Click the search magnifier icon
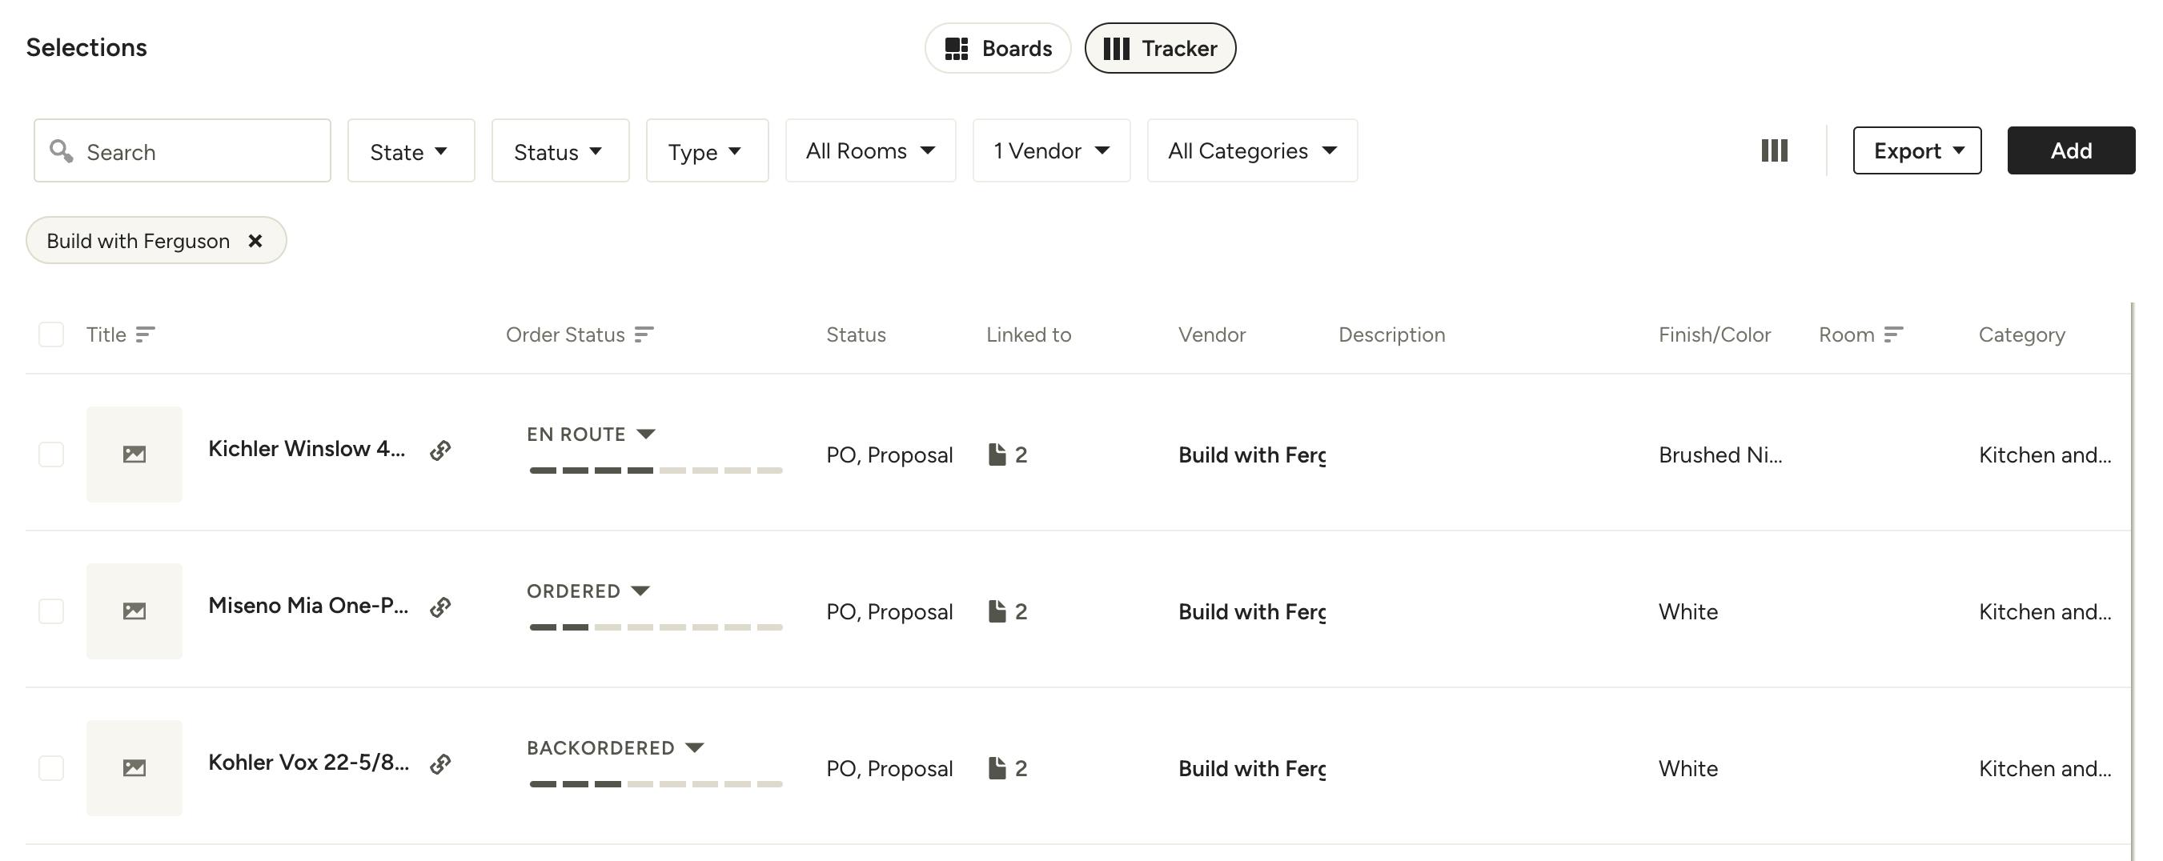2163x861 pixels. pyautogui.click(x=62, y=150)
